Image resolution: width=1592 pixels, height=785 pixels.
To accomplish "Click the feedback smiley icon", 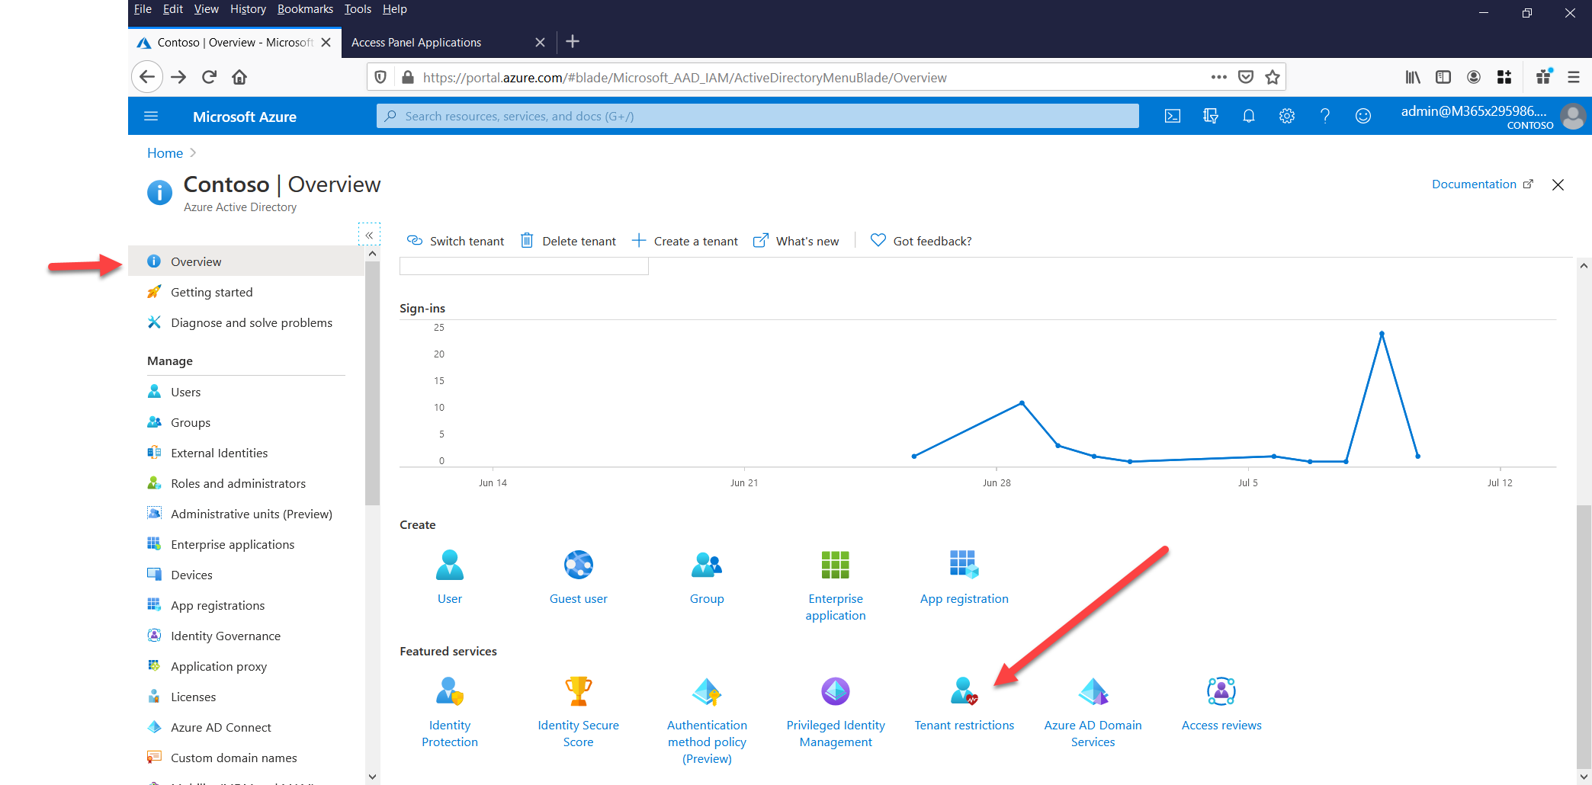I will coord(1363,116).
